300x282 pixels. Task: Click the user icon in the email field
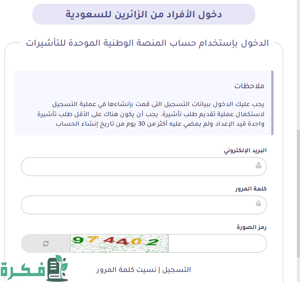click(259, 166)
